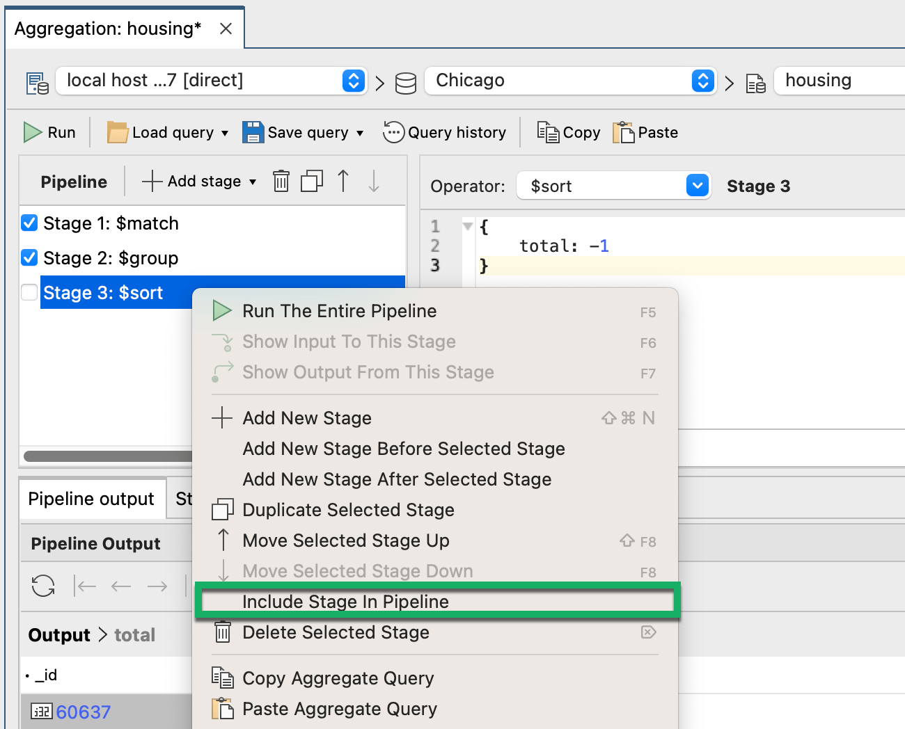The width and height of the screenshot is (905, 729).
Task: Click the database cylinder icon beside Chicago
Action: pos(406,82)
